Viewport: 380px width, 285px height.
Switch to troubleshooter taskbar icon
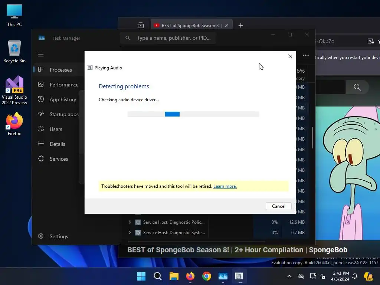(239, 276)
